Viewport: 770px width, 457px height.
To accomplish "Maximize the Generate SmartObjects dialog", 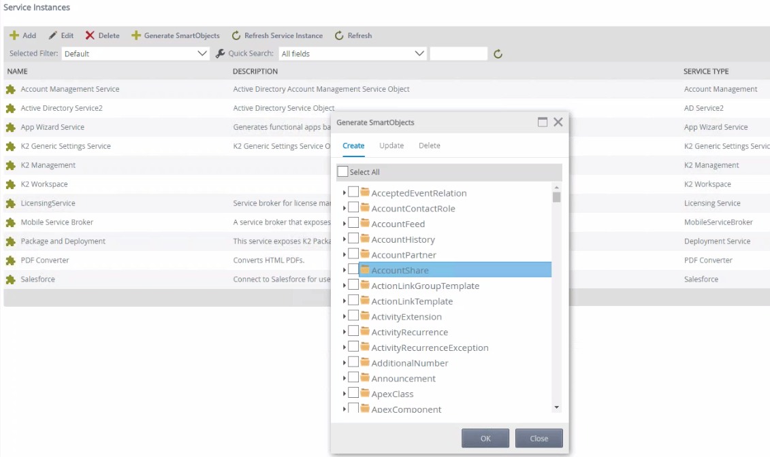I will tap(543, 122).
